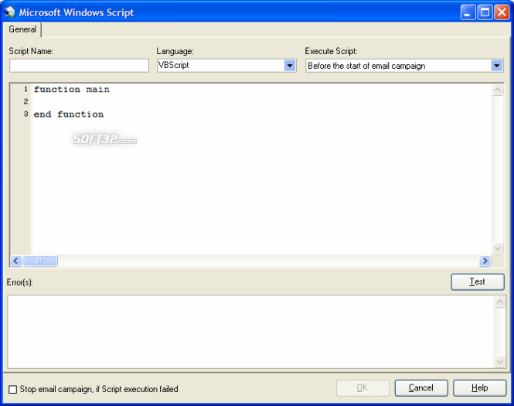Click the Execute Script dropdown arrow
The height and width of the screenshot is (406, 514).
pos(497,66)
